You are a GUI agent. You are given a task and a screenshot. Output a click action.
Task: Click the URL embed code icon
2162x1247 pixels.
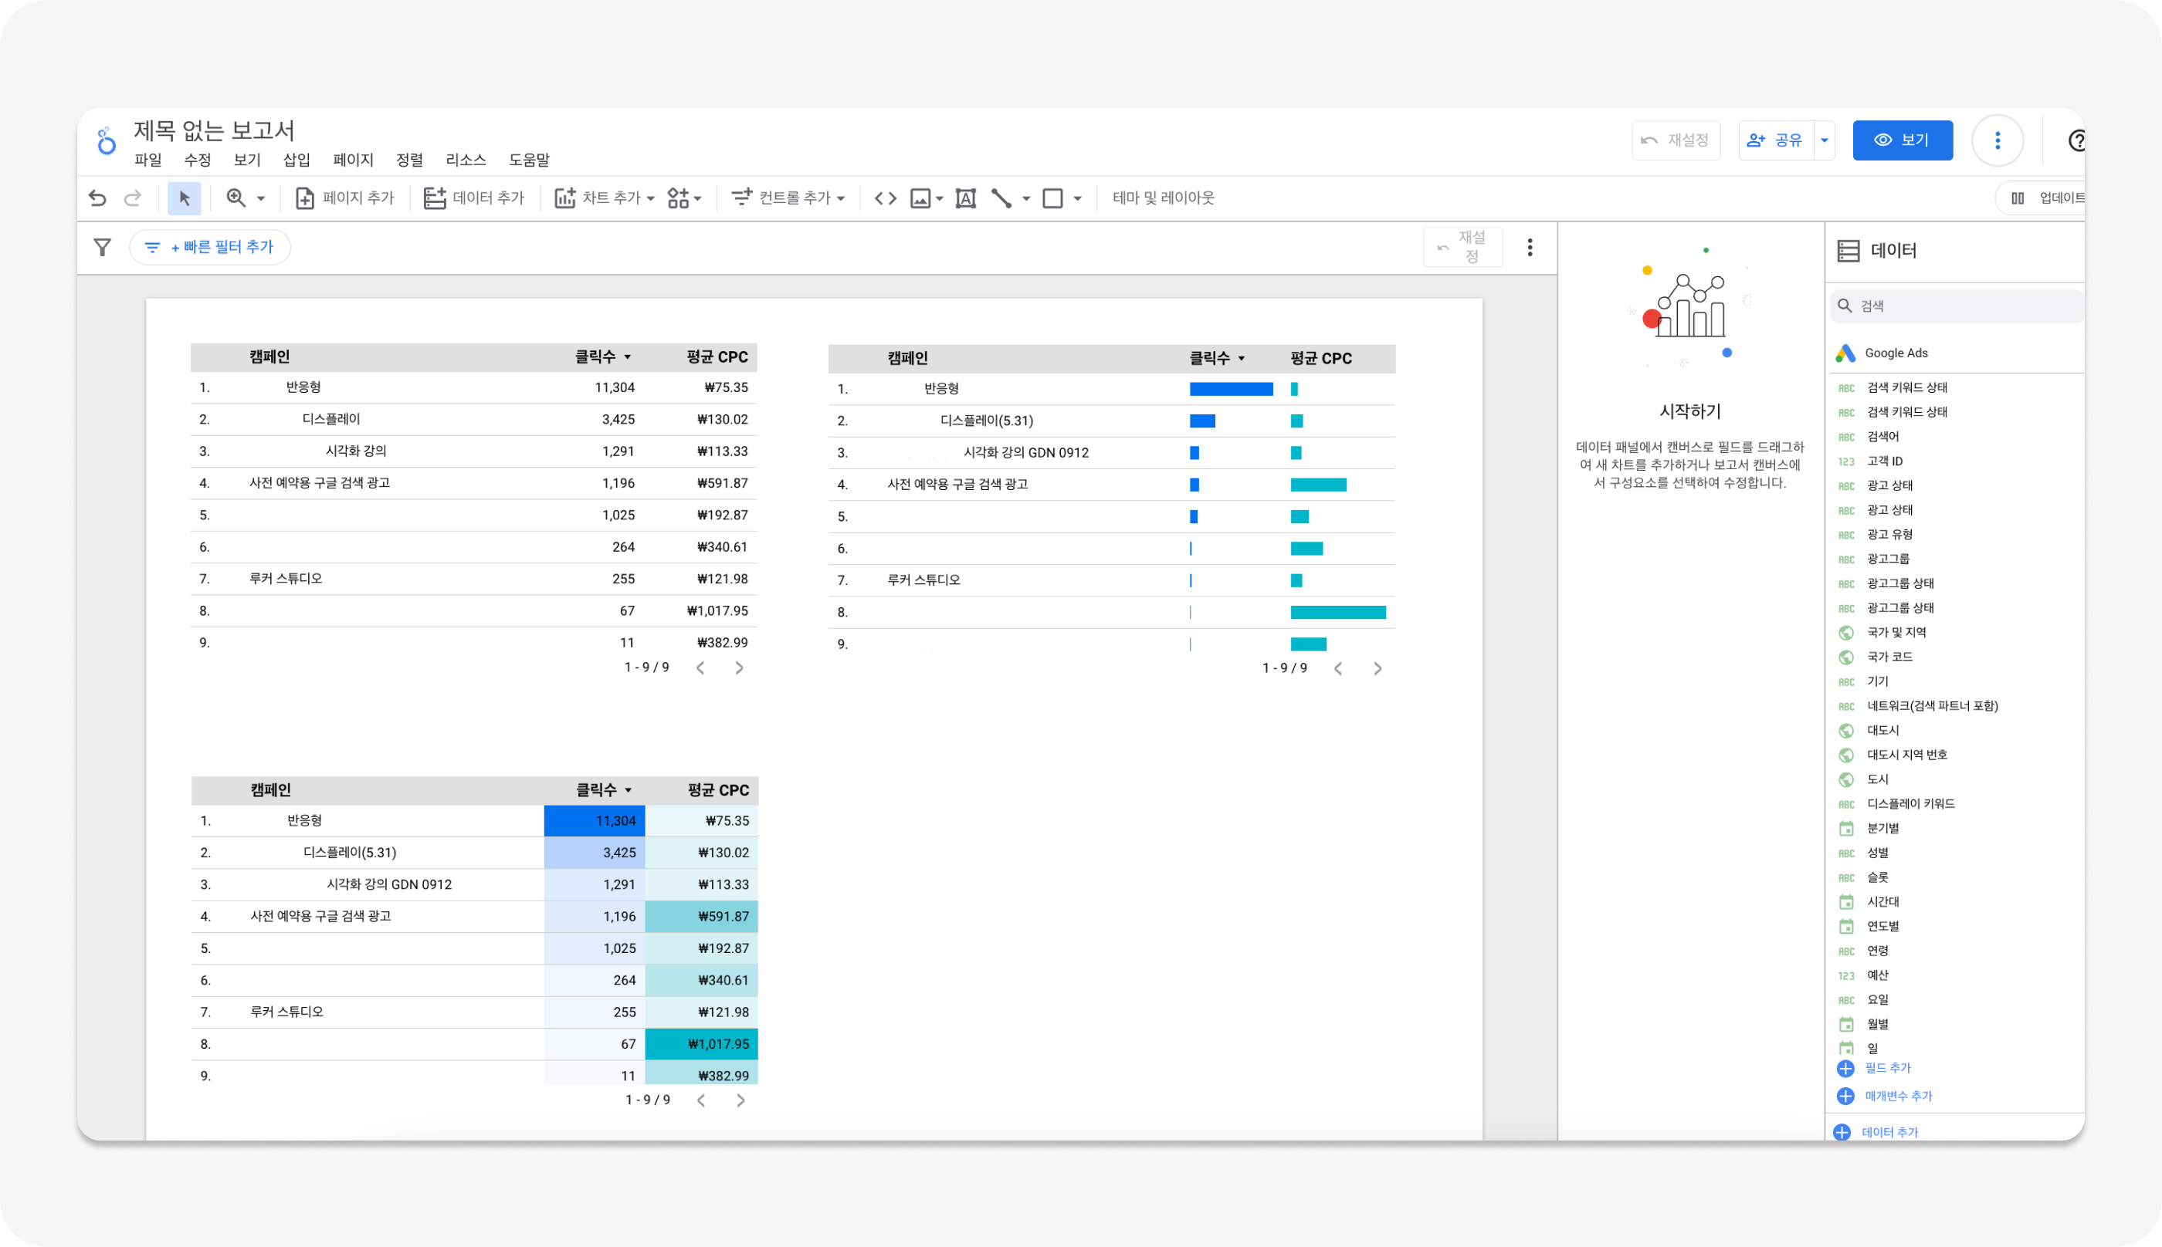tap(885, 198)
